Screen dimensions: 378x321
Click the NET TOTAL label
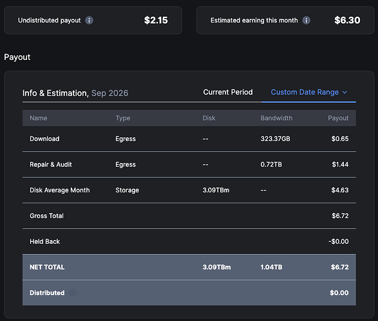point(47,268)
